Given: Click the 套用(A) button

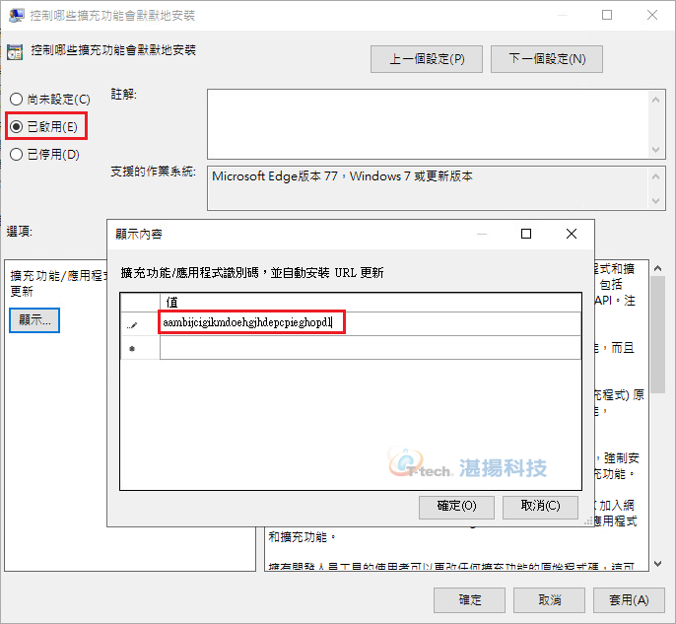Looking at the screenshot, I should click(629, 600).
